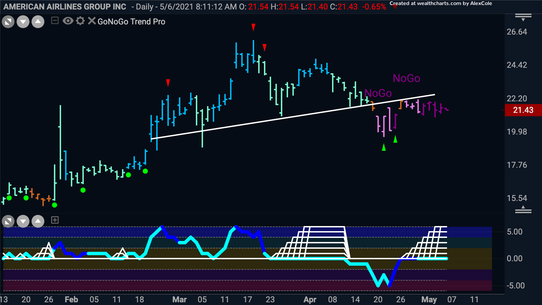Viewport: 542px width, 305px height.
Task: Select the GoNoGo Trend Pro indicator label
Action: pyautogui.click(x=131, y=22)
